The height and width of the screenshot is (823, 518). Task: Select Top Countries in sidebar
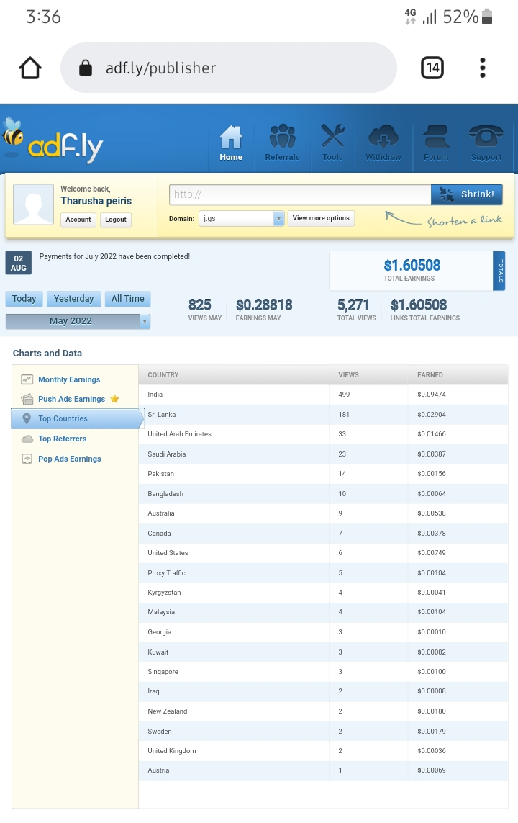tap(77, 418)
